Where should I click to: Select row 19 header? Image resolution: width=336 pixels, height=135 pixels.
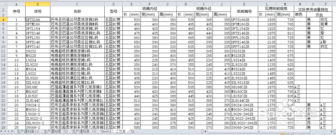(4, 87)
